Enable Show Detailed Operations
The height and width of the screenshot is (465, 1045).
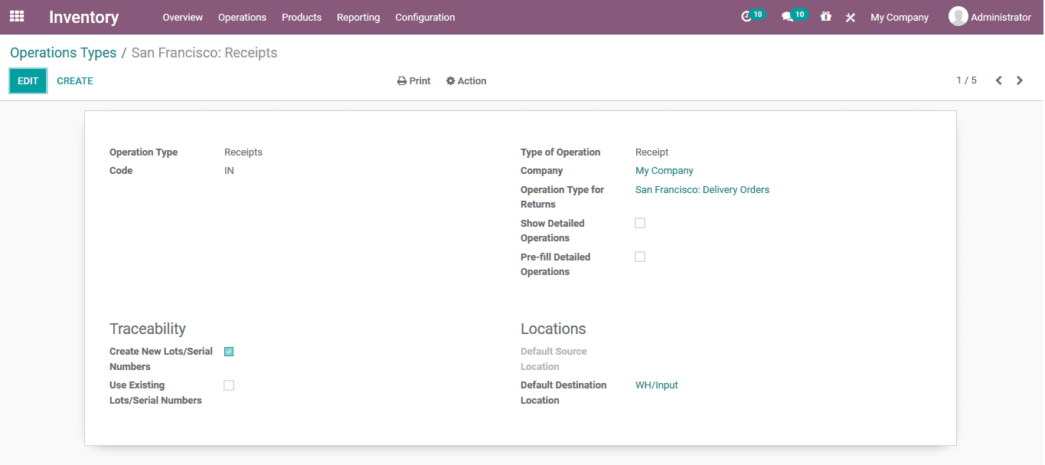pos(640,223)
